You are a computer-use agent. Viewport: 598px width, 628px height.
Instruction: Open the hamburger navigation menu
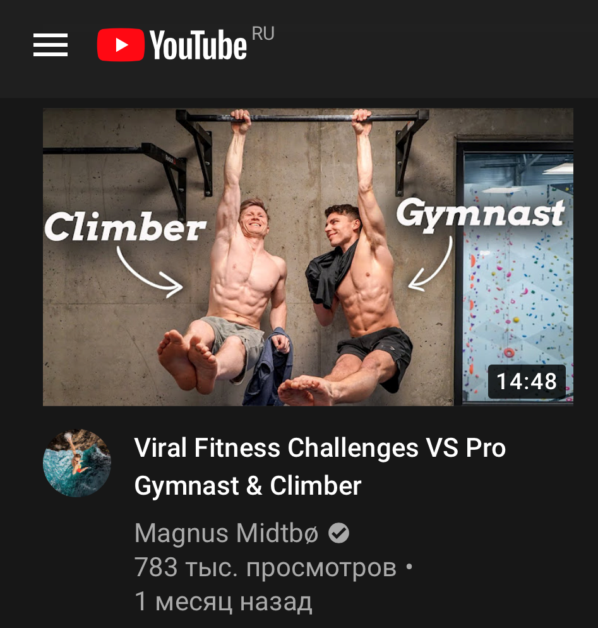(x=51, y=45)
